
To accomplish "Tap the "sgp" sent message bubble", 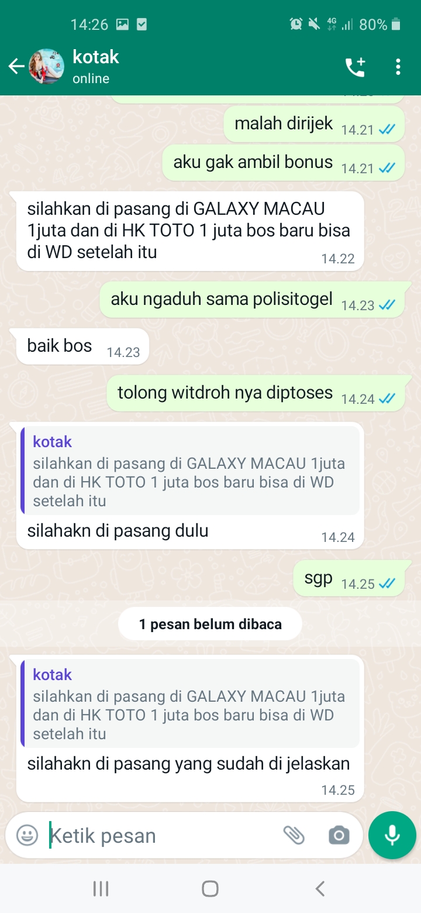I will (x=348, y=579).
